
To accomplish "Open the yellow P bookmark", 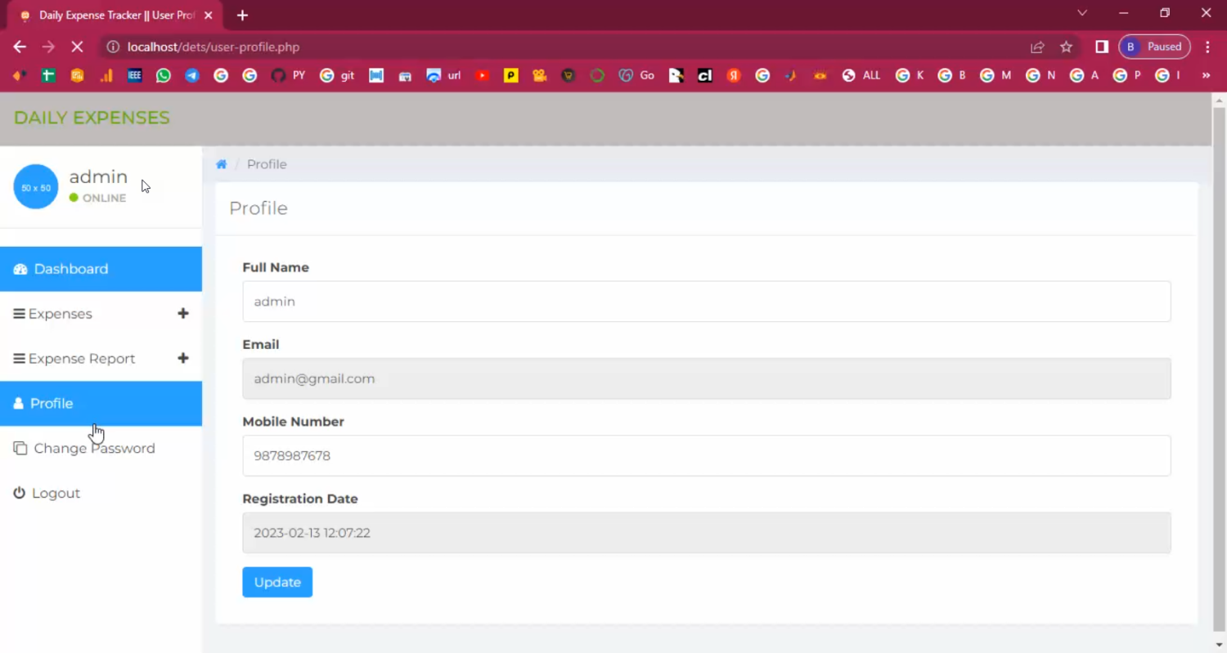I will tap(511, 75).
